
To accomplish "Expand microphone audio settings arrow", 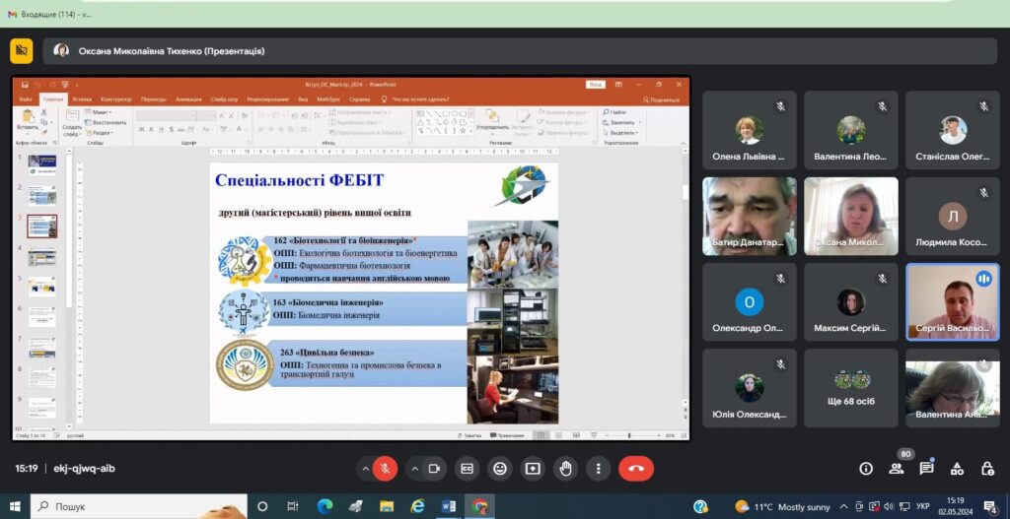I will click(365, 469).
